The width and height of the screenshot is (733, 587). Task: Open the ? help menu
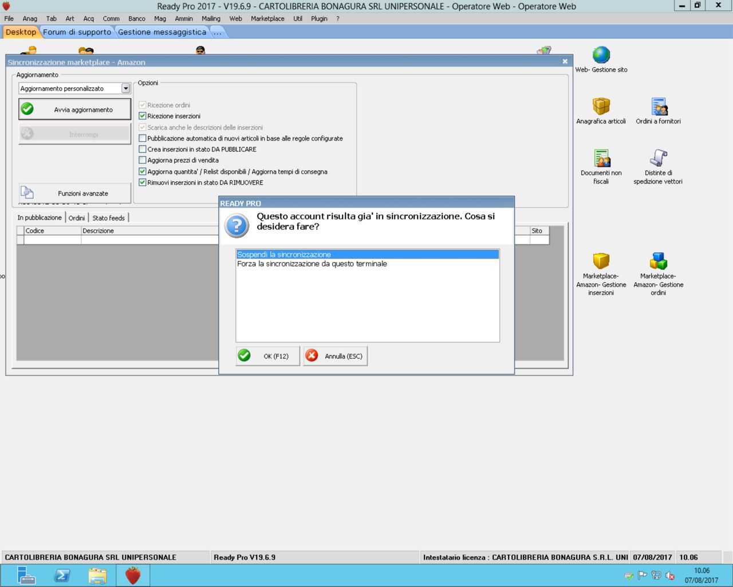338,18
